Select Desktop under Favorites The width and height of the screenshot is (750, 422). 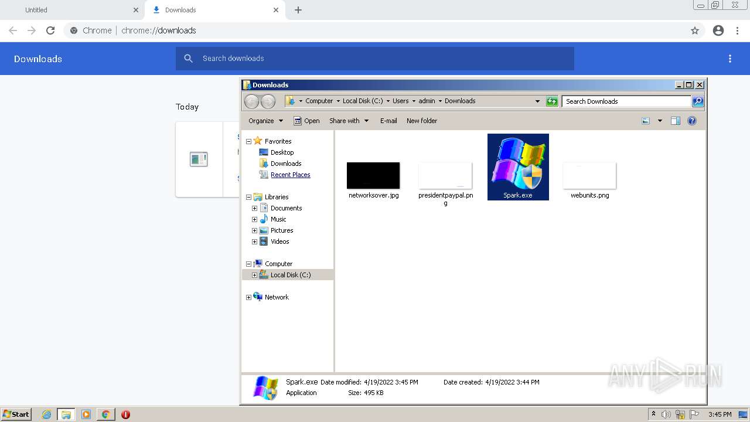[282, 152]
